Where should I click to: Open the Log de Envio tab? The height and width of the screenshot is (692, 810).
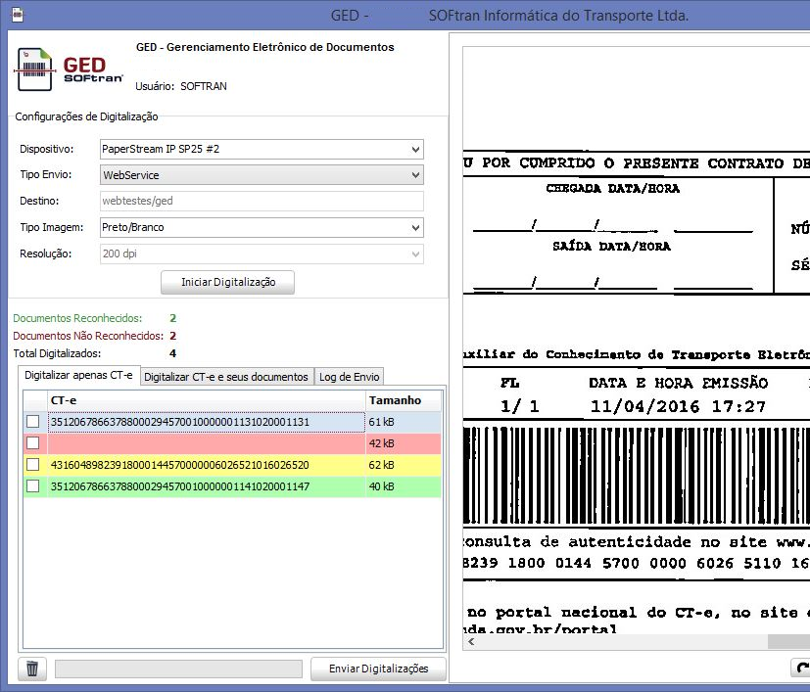349,377
